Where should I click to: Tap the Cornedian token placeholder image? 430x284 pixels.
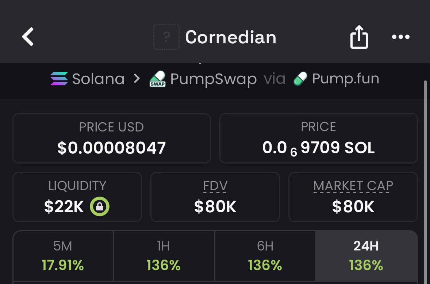tap(166, 37)
